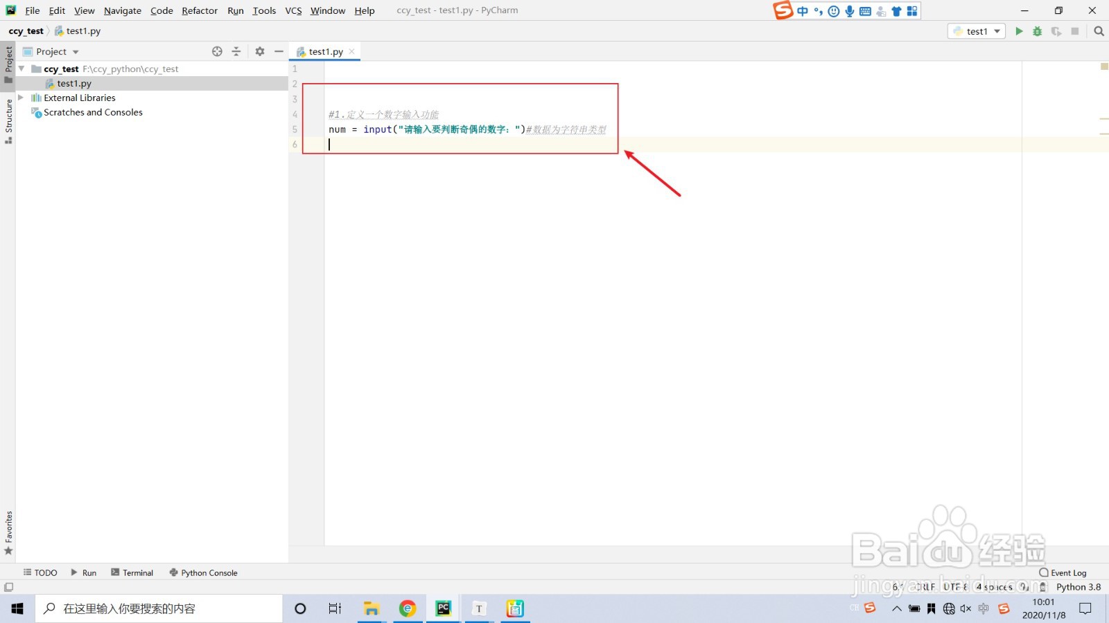This screenshot has width=1109, height=623.
Task: Open File Explorer from taskbar
Action: 372,608
